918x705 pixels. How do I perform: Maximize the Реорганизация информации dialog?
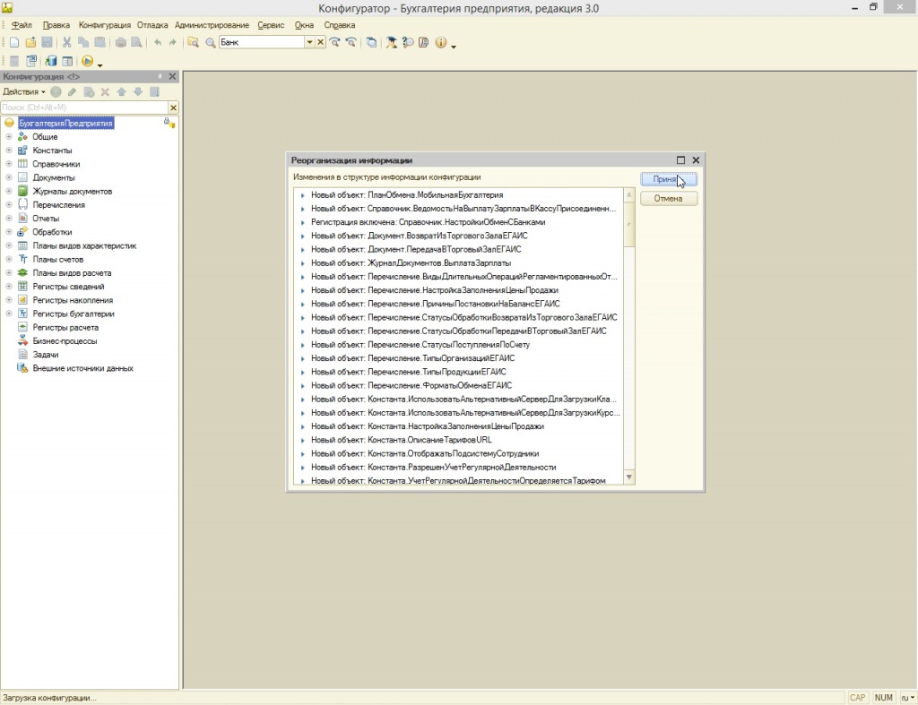pyautogui.click(x=681, y=159)
